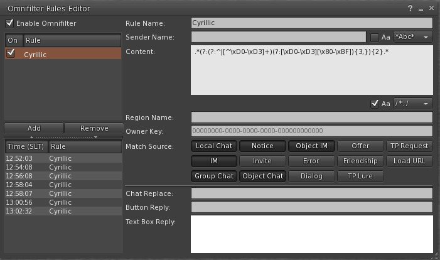440x260 pixels.
Task: Click the Remove rule button
Action: coord(94,128)
